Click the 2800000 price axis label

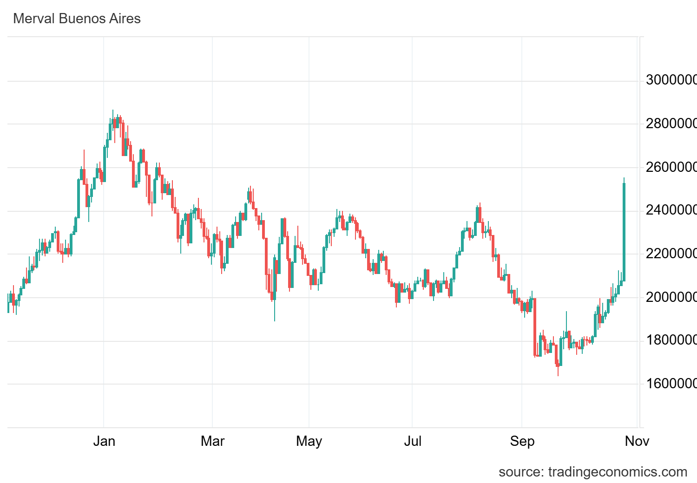pos(671,124)
